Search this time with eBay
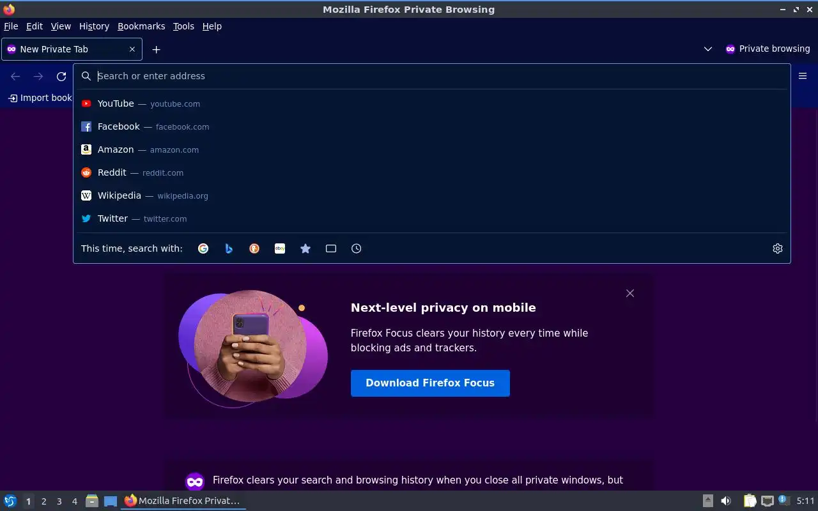818x511 pixels. point(280,248)
